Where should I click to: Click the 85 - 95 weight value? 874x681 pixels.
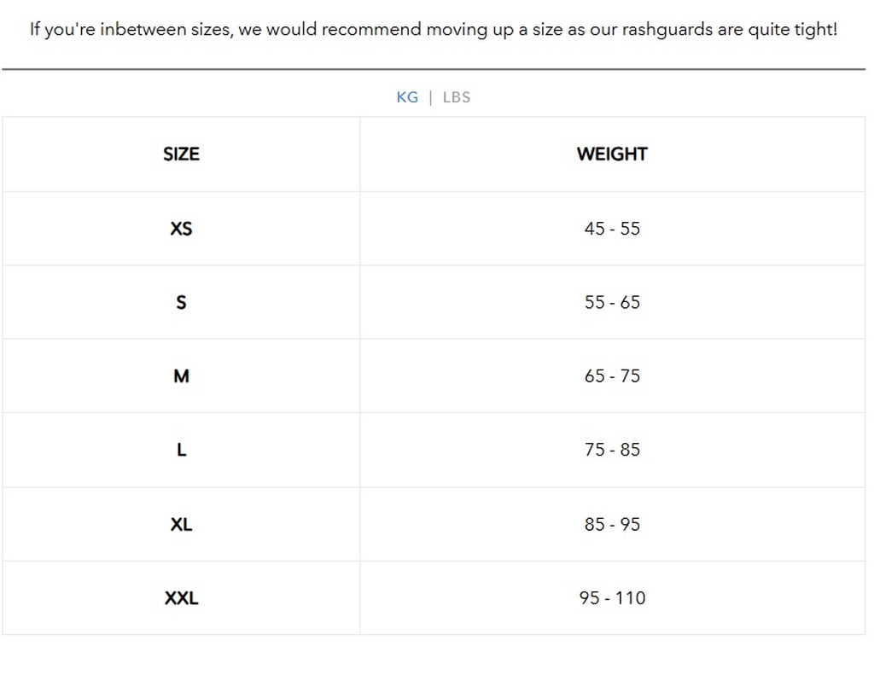pos(612,524)
